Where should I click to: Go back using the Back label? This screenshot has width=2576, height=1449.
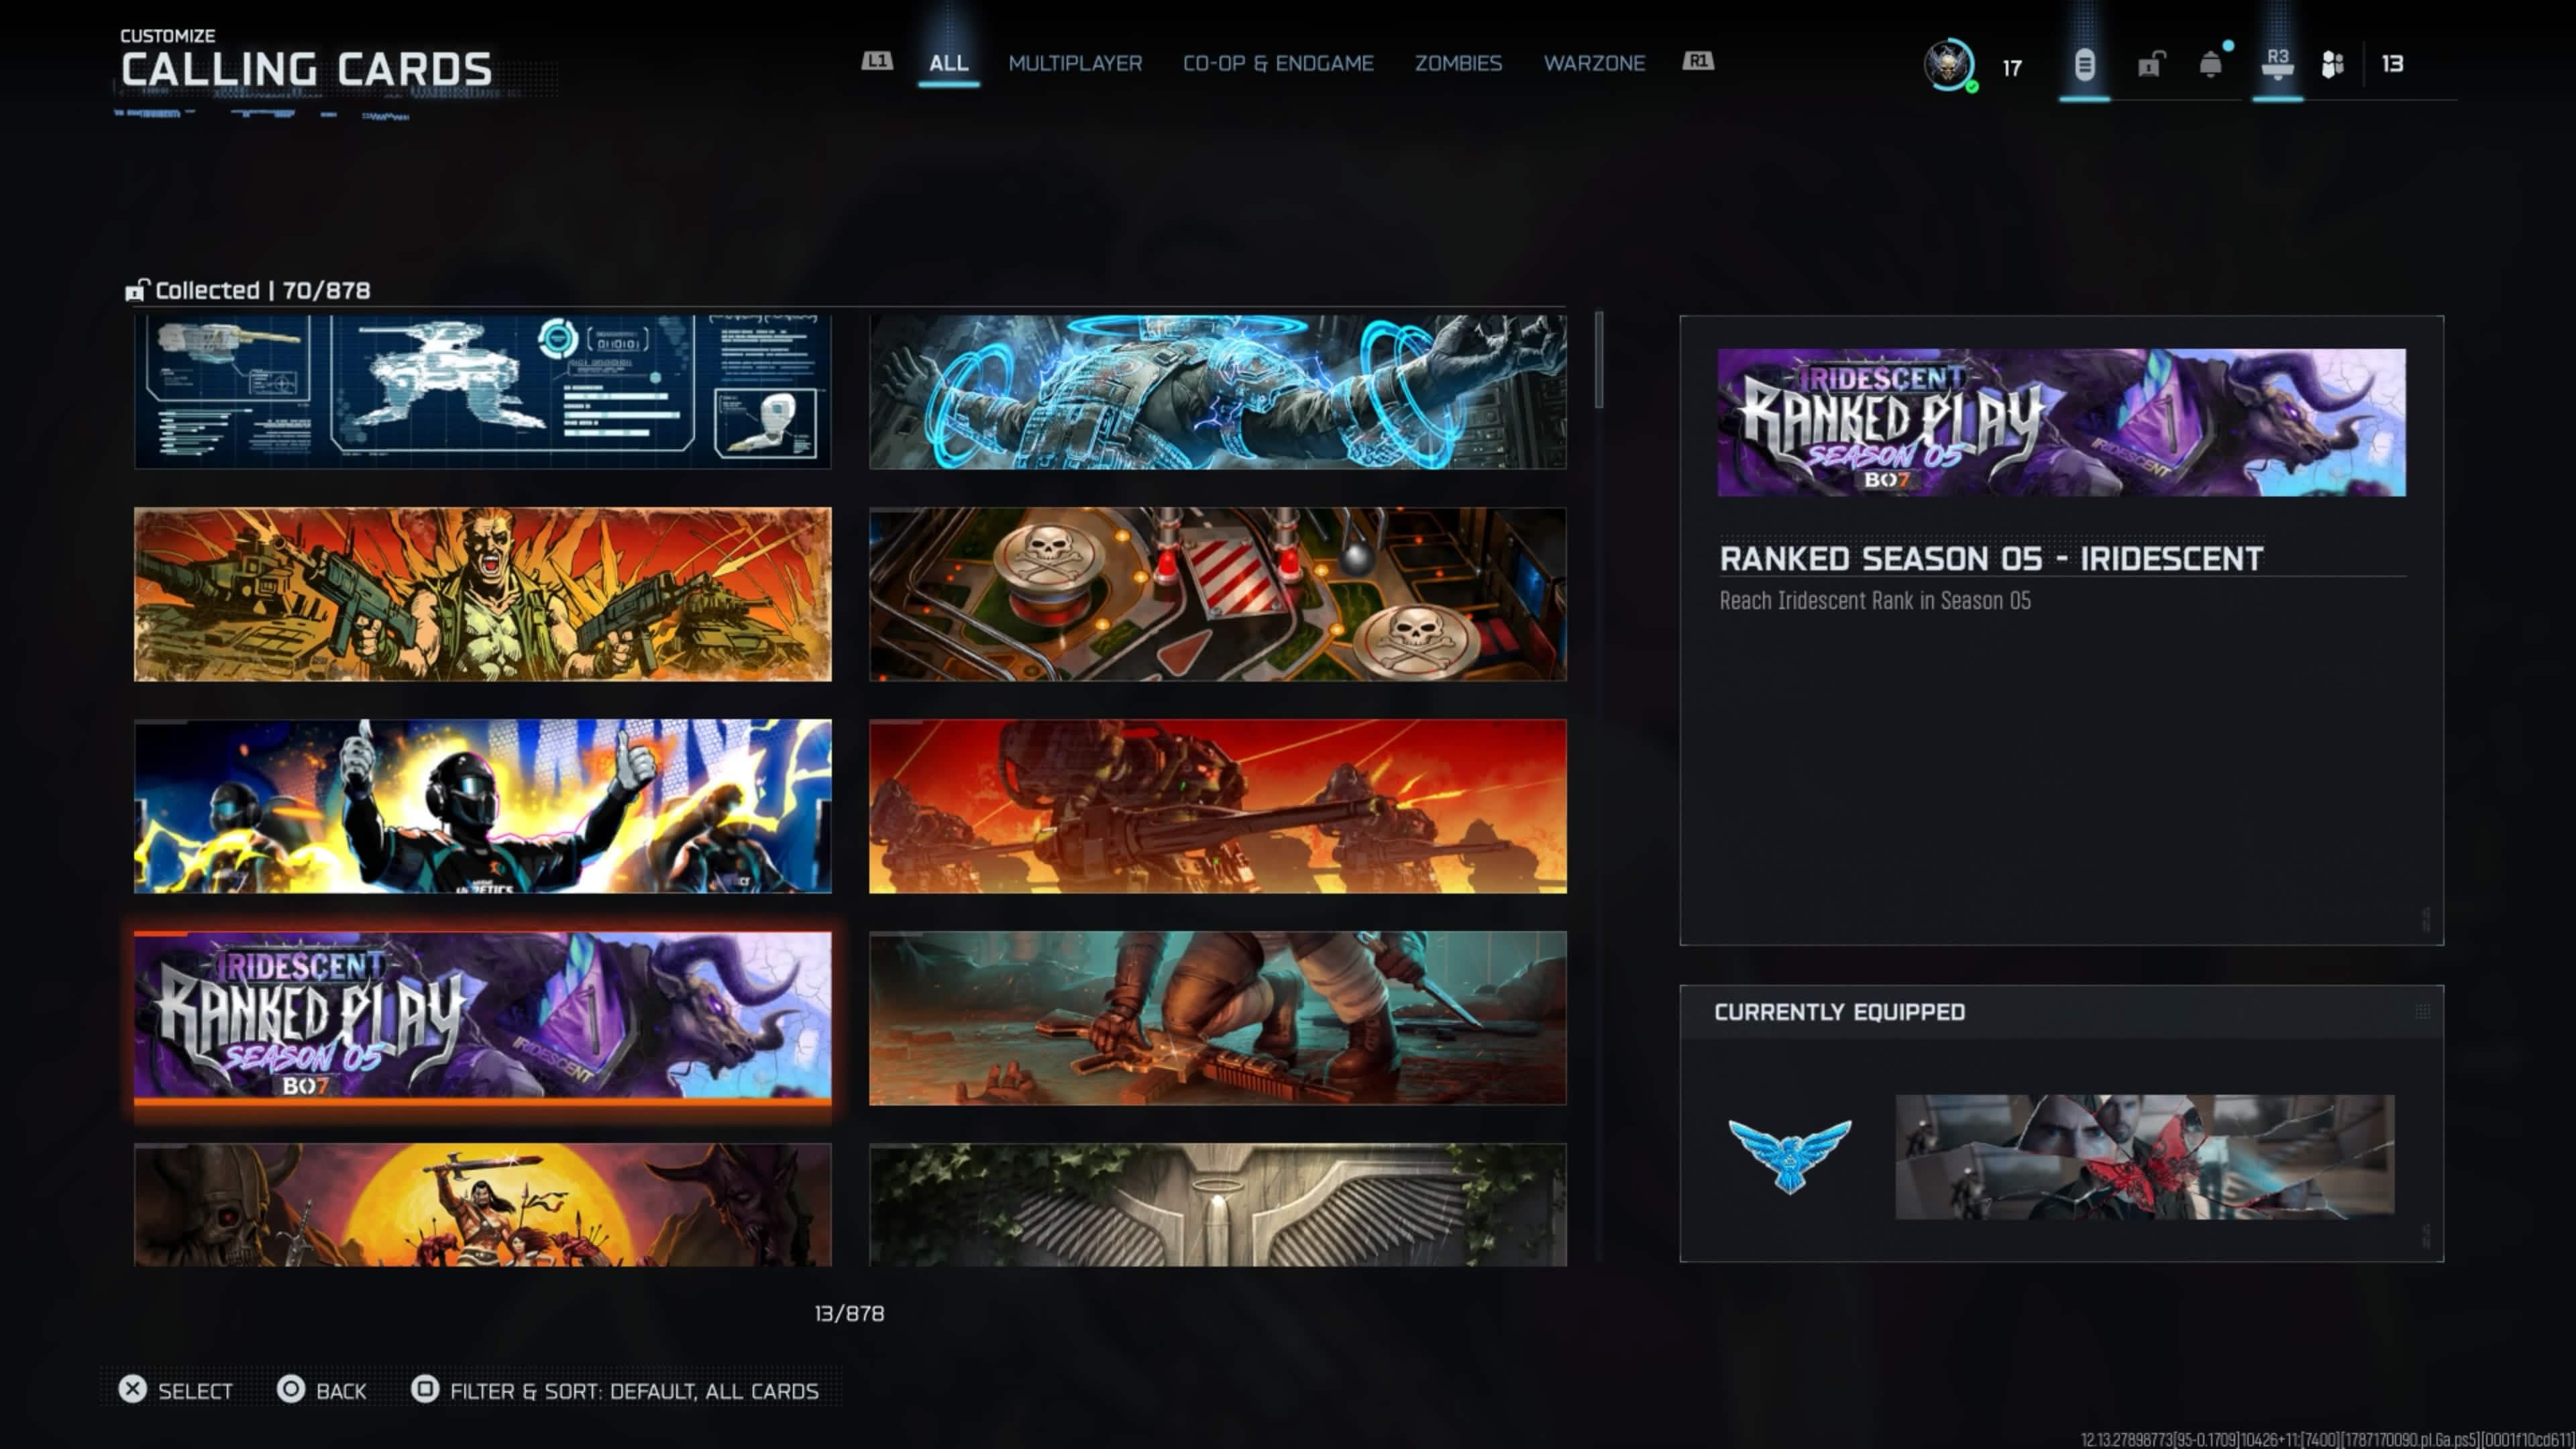[341, 1391]
